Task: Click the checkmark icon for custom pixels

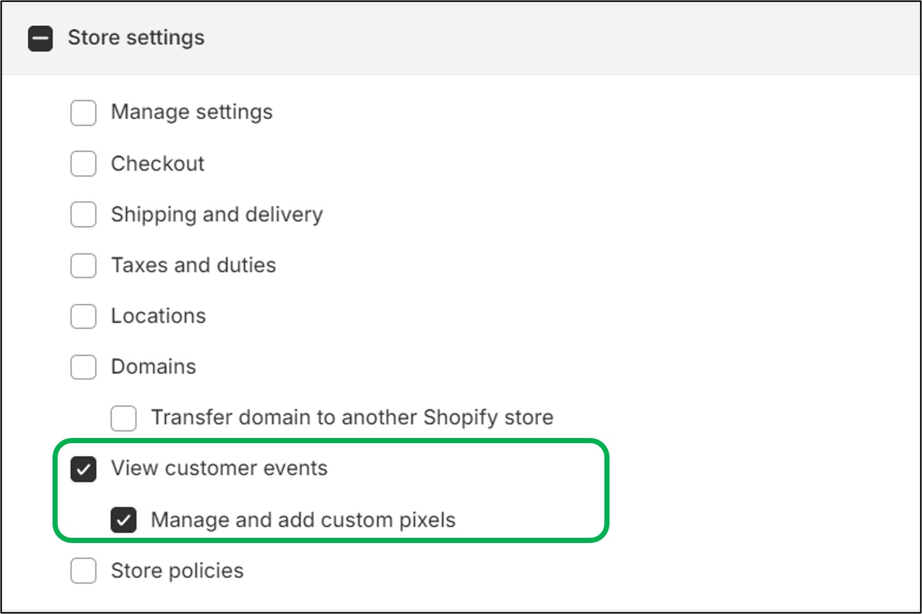Action: (124, 520)
